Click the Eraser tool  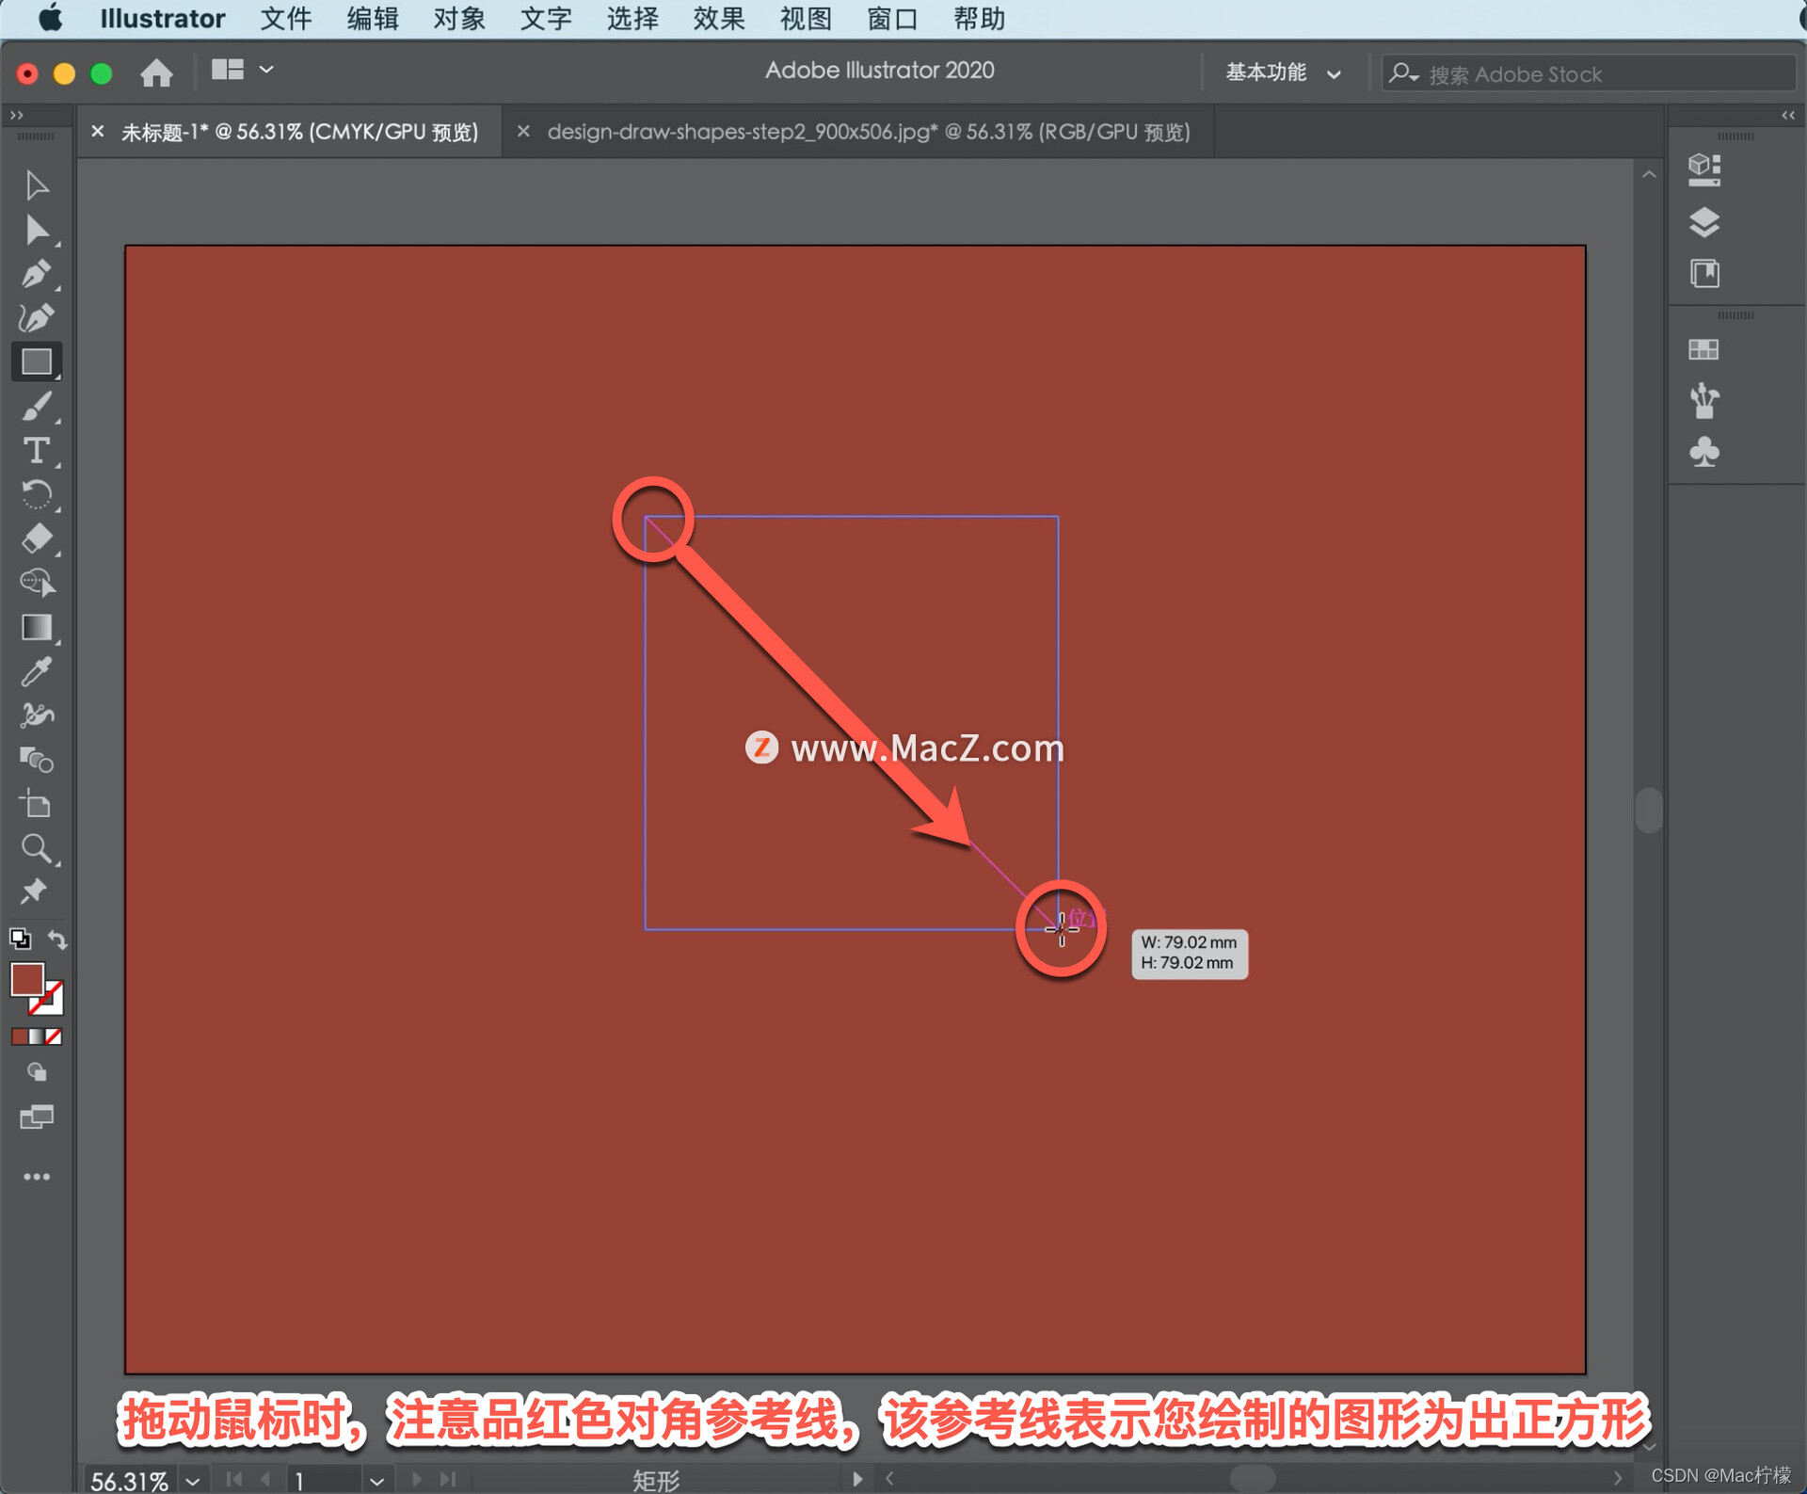tap(36, 539)
